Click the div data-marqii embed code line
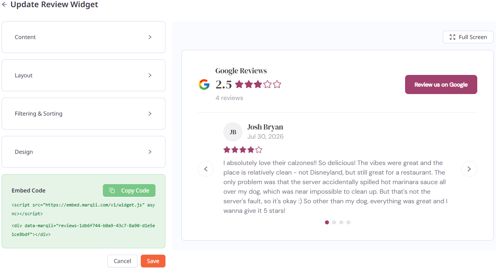 (x=83, y=230)
